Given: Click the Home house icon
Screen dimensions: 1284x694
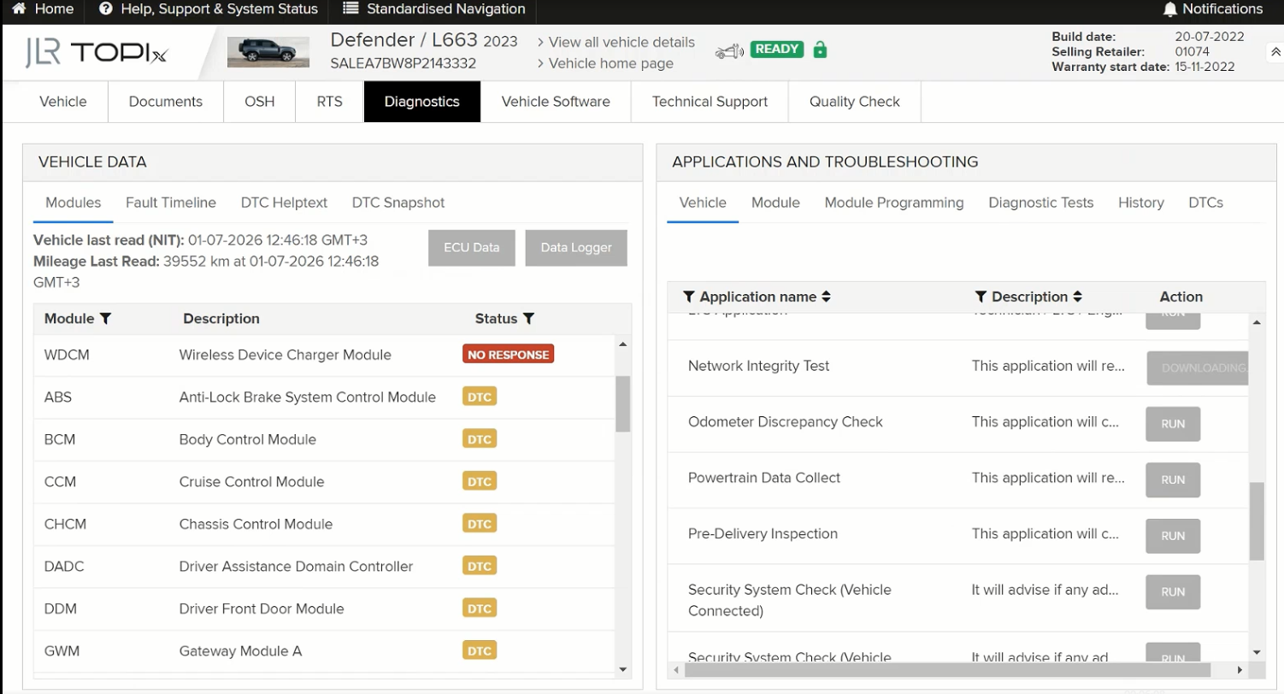Looking at the screenshot, I should (x=19, y=9).
